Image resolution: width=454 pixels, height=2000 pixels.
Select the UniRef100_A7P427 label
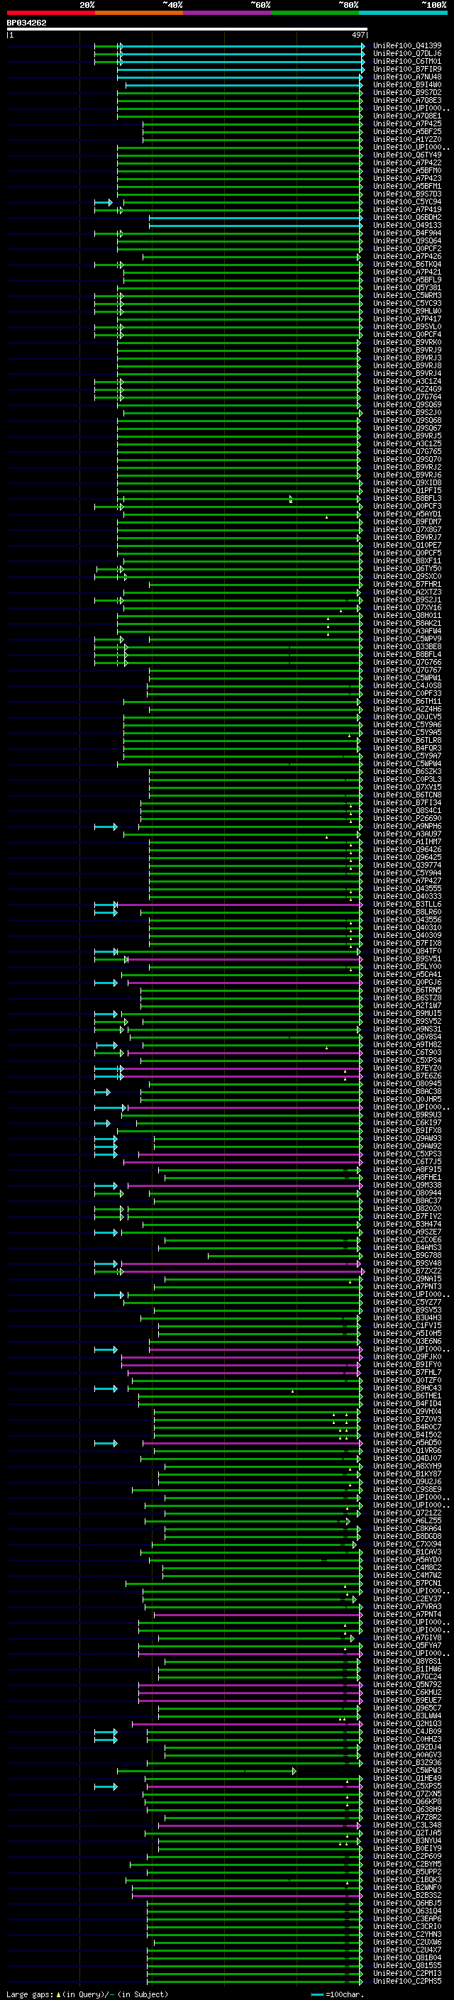coord(407,880)
